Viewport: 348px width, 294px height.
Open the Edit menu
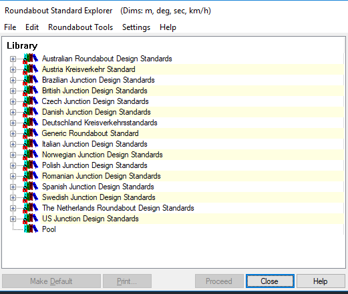[32, 27]
